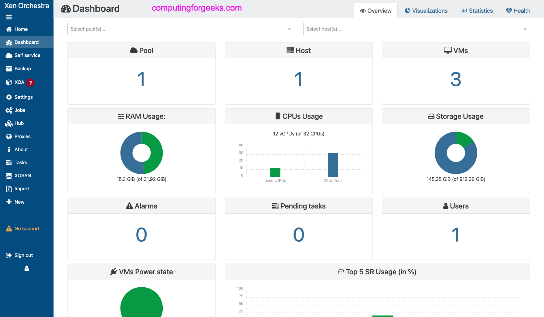Switch to the Overview tab

(376, 11)
